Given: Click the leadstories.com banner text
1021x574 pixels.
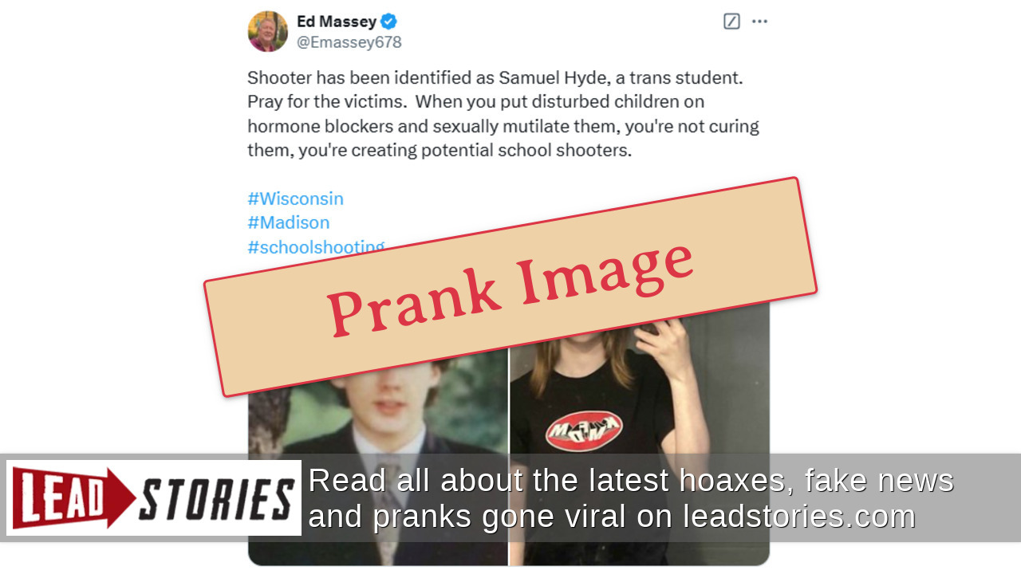Looking at the screenshot, I should pyautogui.click(x=798, y=517).
